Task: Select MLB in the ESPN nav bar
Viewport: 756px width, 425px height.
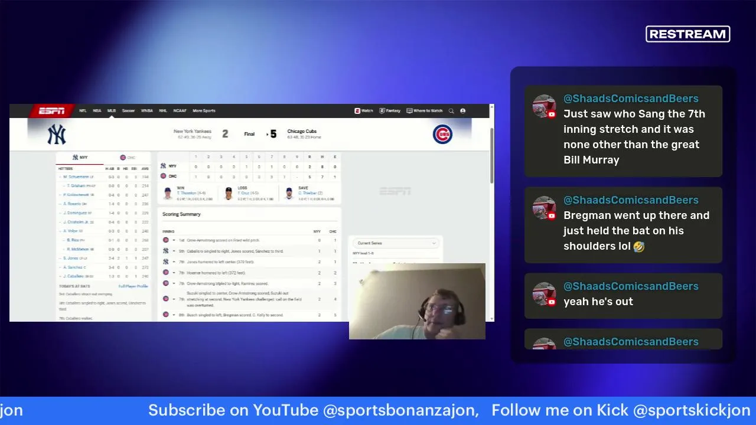Action: pyautogui.click(x=112, y=111)
